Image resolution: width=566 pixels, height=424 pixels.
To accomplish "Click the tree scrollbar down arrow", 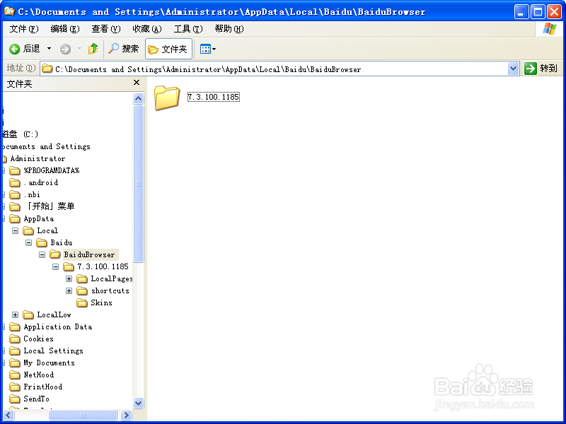I will point(138,403).
